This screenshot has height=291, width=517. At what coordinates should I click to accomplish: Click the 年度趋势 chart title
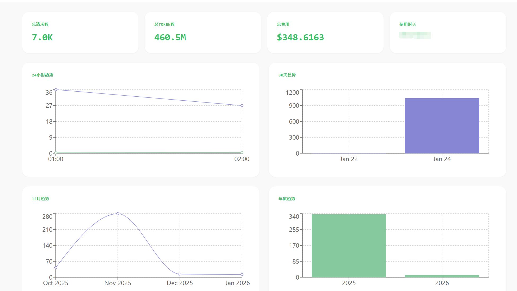(287, 199)
